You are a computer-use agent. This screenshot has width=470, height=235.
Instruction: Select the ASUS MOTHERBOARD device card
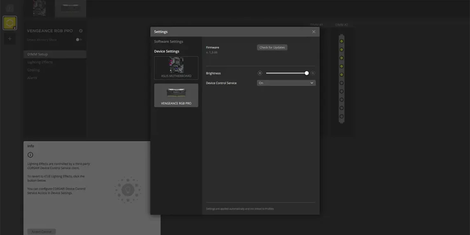[x=176, y=68]
